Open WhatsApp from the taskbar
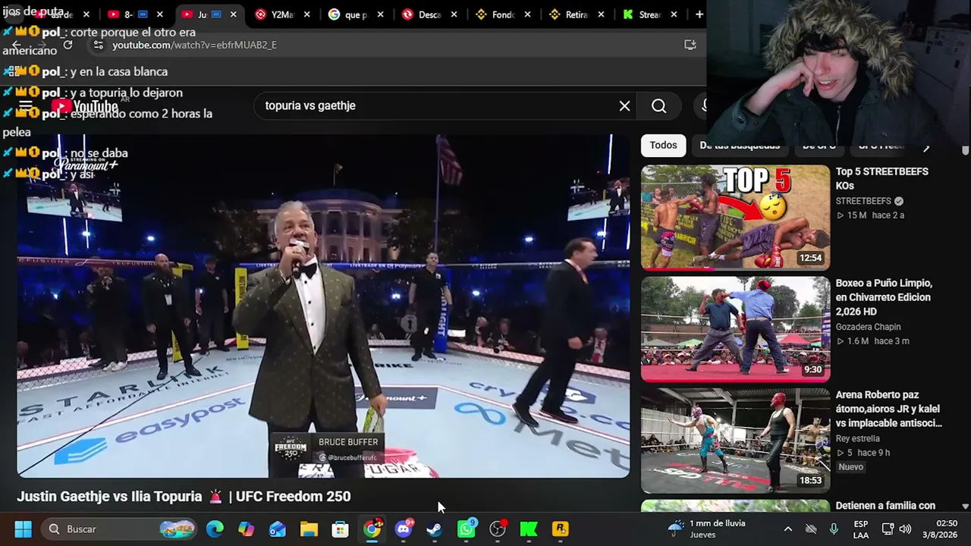The image size is (971, 546). coord(466,529)
